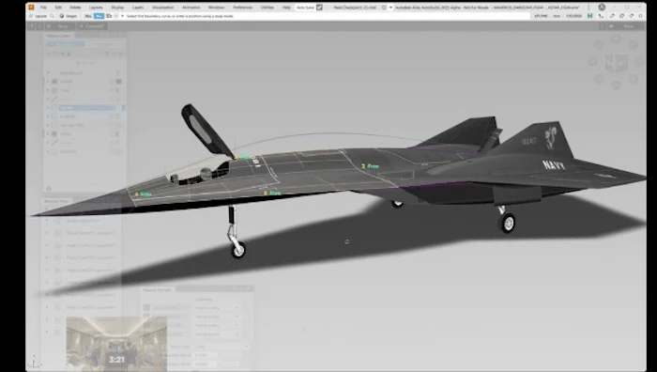
Task: Toggle the Auto-Save checkbox
Action: [319, 8]
